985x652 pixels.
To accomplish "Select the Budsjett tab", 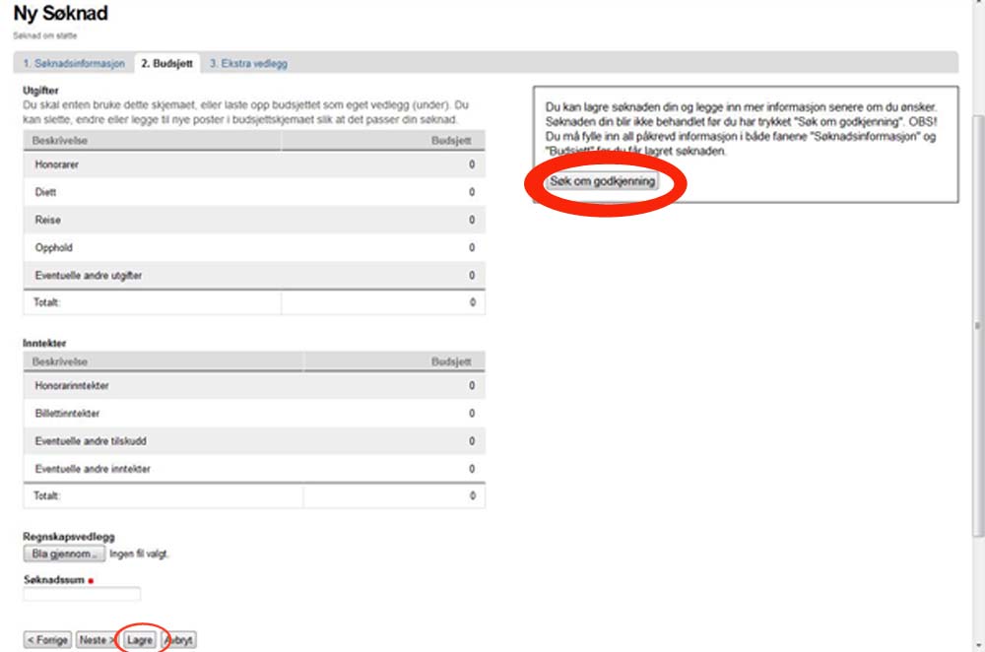I will pos(167,63).
